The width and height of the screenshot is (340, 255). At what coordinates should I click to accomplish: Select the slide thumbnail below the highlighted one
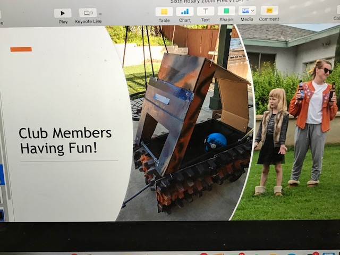(x=2, y=195)
